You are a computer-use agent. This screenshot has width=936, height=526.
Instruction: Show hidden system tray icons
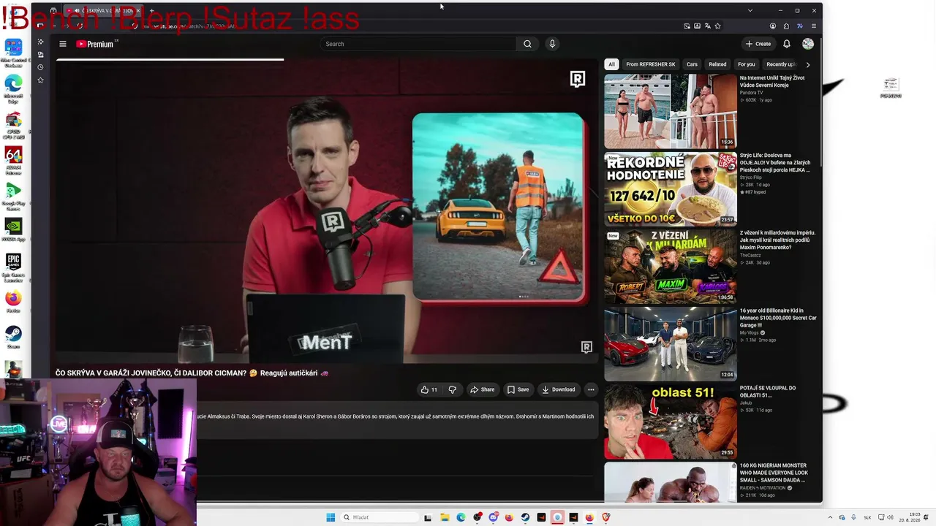click(x=831, y=517)
